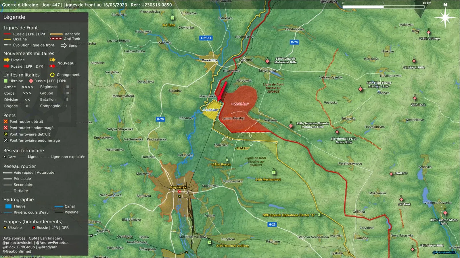Click the 147th Artillery unit diamond
This screenshot has width=460, height=258.
pyautogui.click(x=429, y=32)
